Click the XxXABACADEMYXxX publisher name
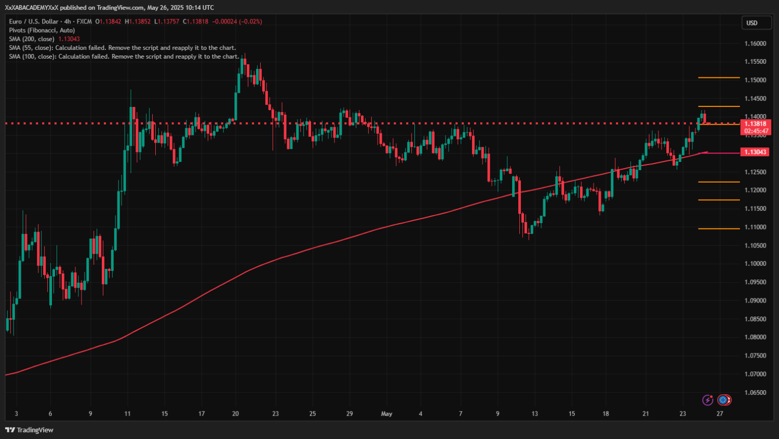 tap(31, 7)
